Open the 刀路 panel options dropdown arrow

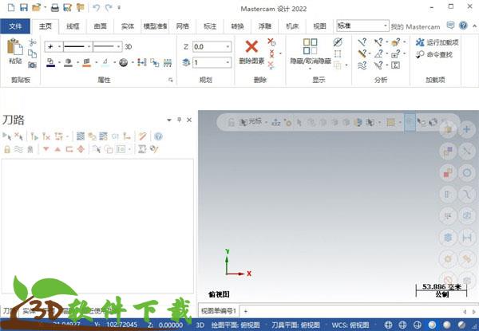pos(169,120)
